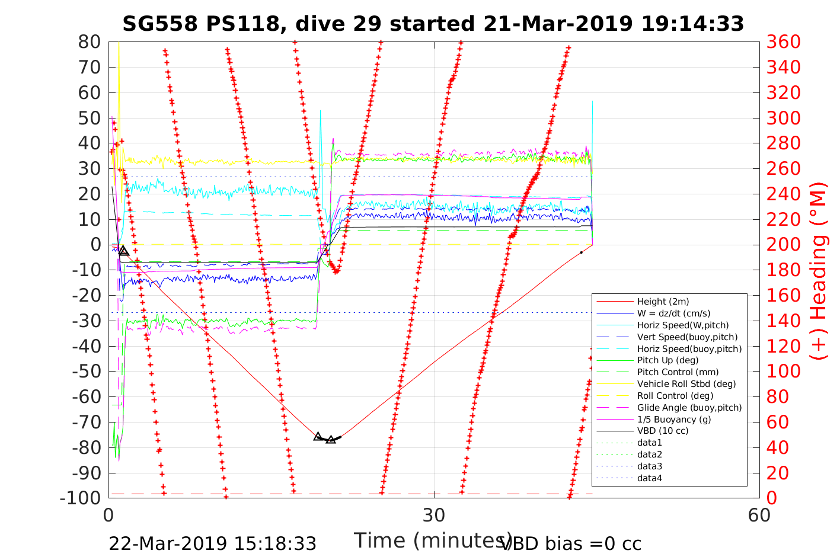Viewport: 840px width, 560px height.
Task: Click the red '100' heading tick label
Action: tap(784, 372)
